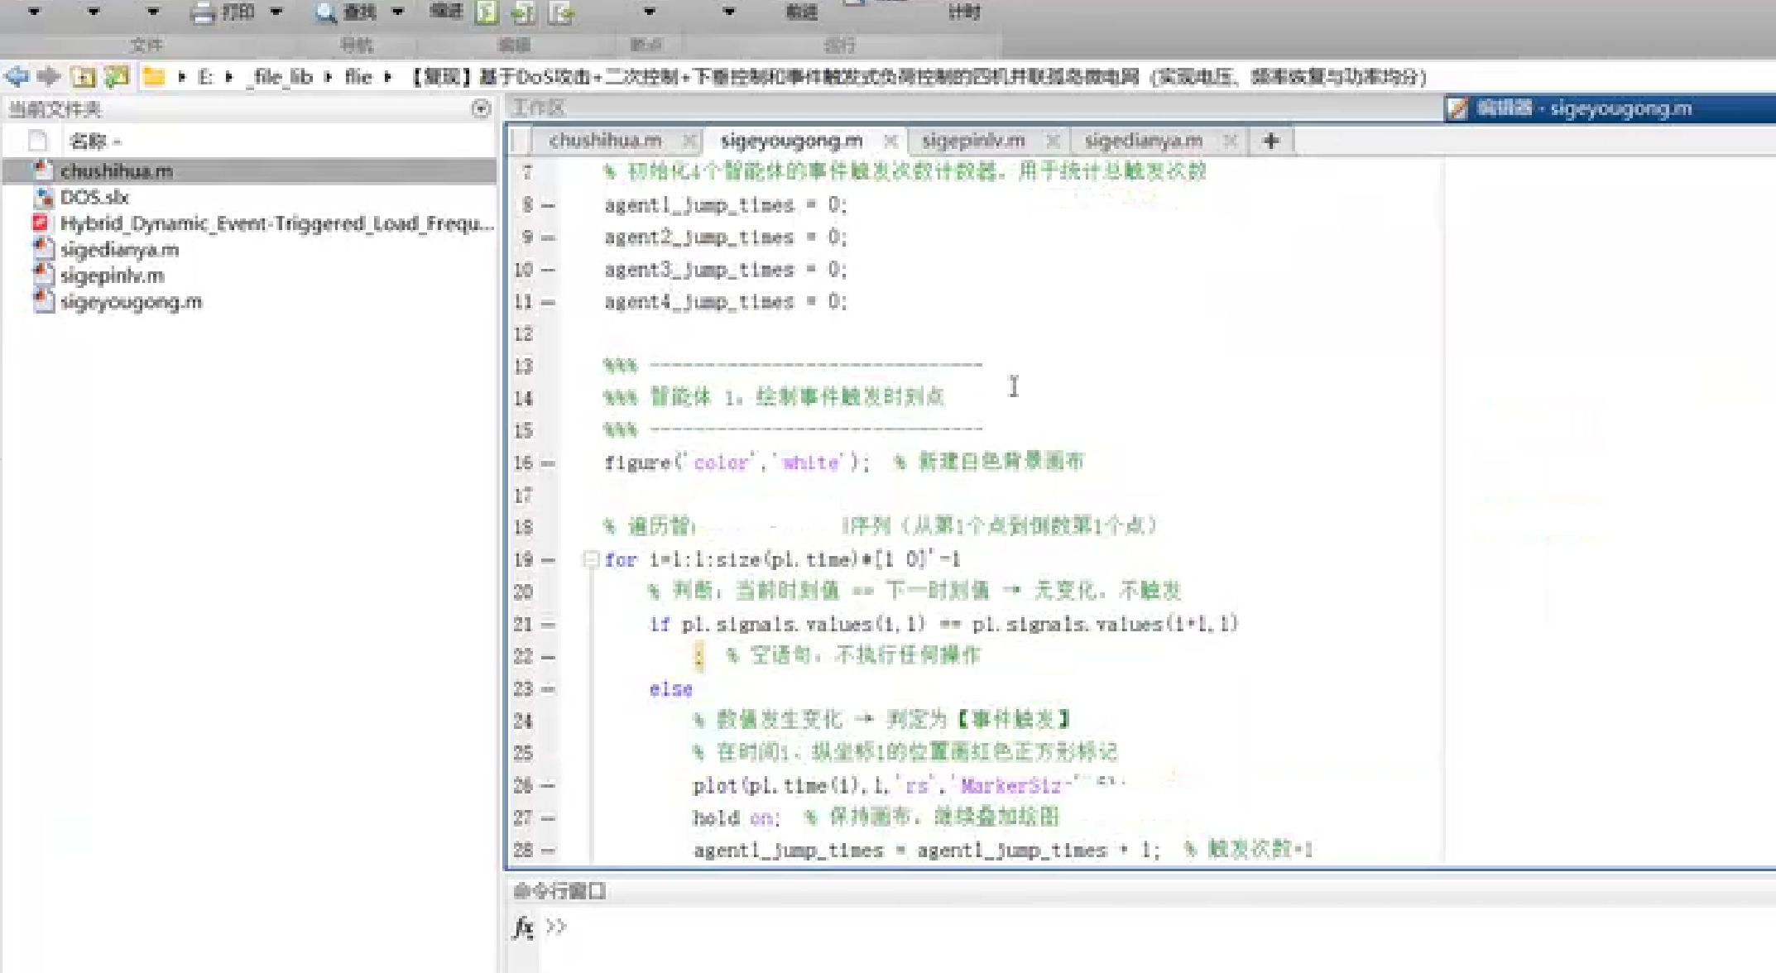Click the Find magnifier icon
The height and width of the screenshot is (973, 1776).
click(x=326, y=12)
